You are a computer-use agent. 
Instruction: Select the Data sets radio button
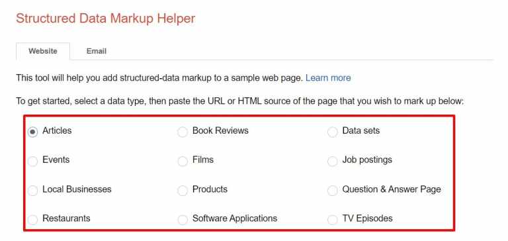pos(333,132)
